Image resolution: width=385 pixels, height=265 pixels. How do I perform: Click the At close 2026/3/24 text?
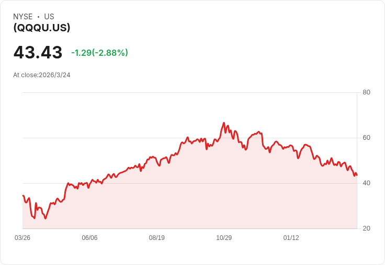pos(42,75)
